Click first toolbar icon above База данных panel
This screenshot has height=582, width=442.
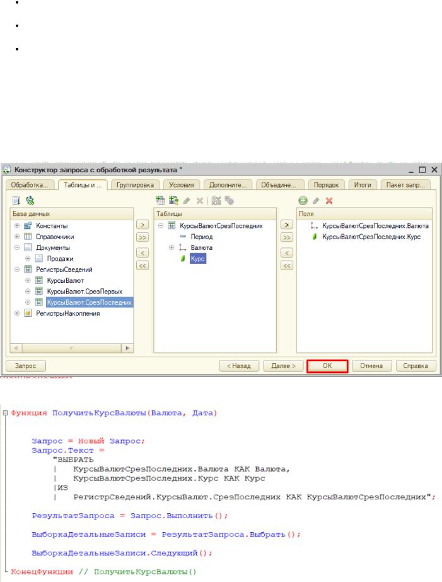[x=14, y=201]
